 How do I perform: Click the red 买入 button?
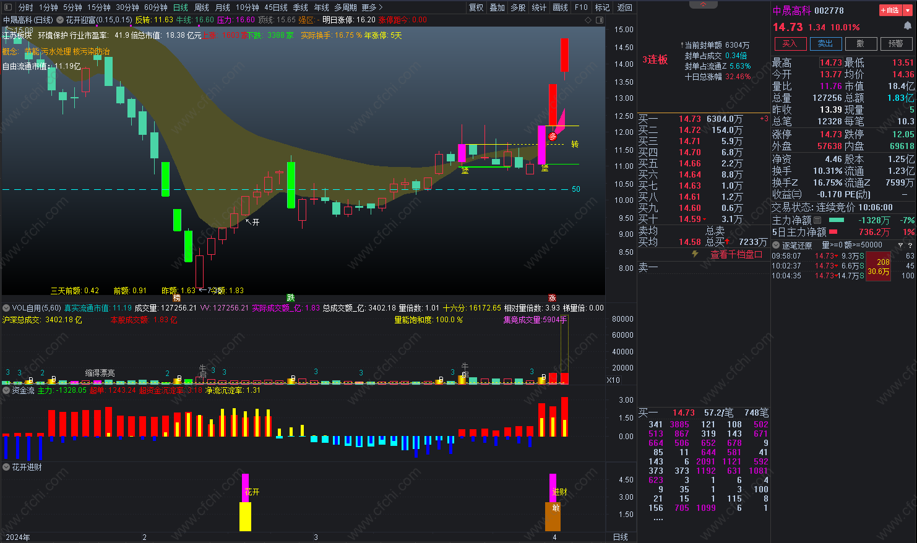click(790, 43)
